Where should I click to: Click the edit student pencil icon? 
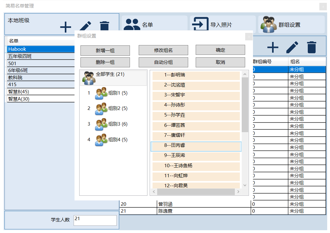pyautogui.click(x=292, y=47)
